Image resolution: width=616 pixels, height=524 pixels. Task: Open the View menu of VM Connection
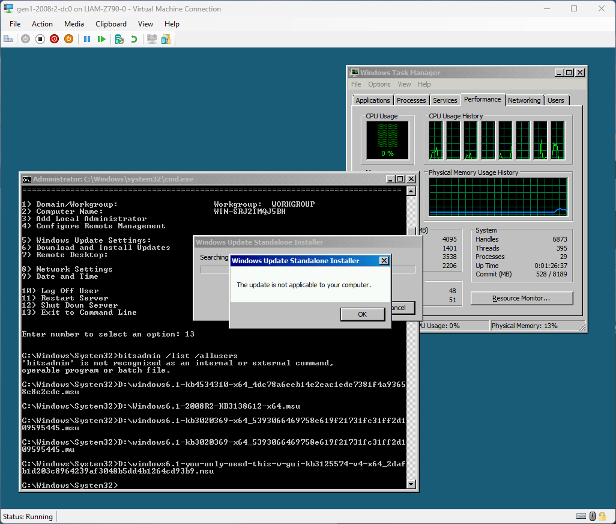tap(145, 24)
